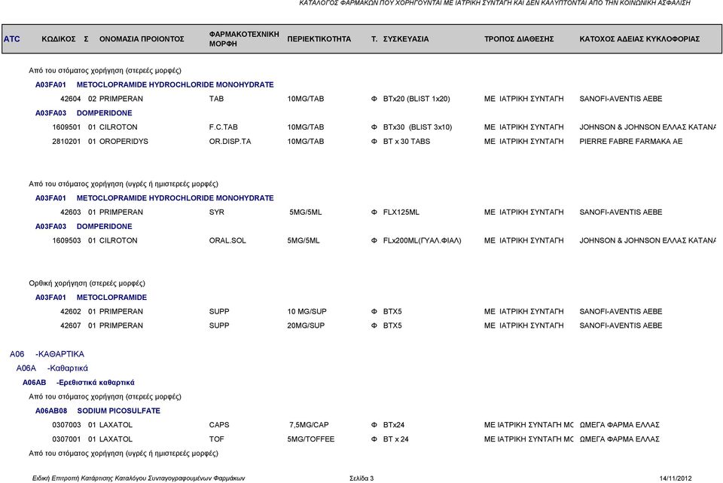Click the A03FA01 METOCLOPRAMIDE rectal heading
Screen dimensions: 723x483
91,298
